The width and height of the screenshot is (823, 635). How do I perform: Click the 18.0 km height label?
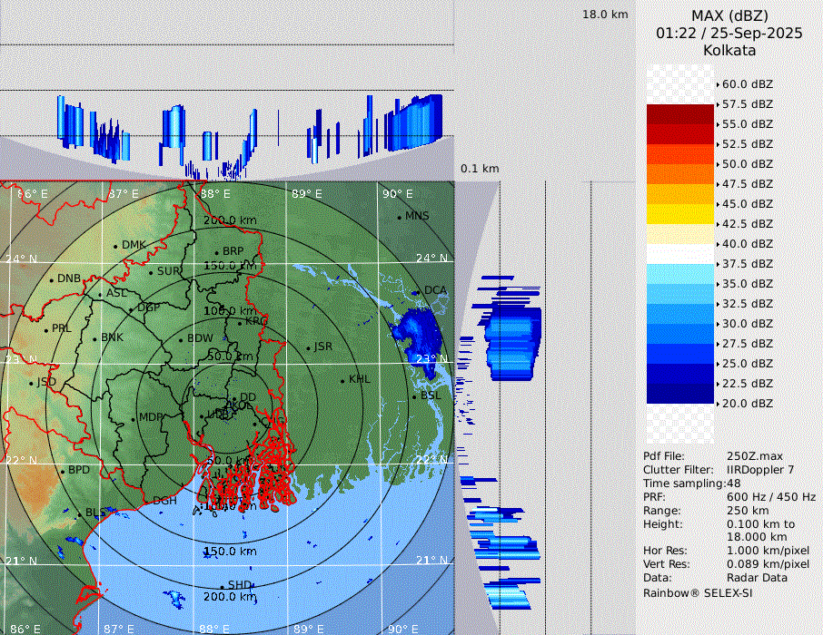pos(605,15)
